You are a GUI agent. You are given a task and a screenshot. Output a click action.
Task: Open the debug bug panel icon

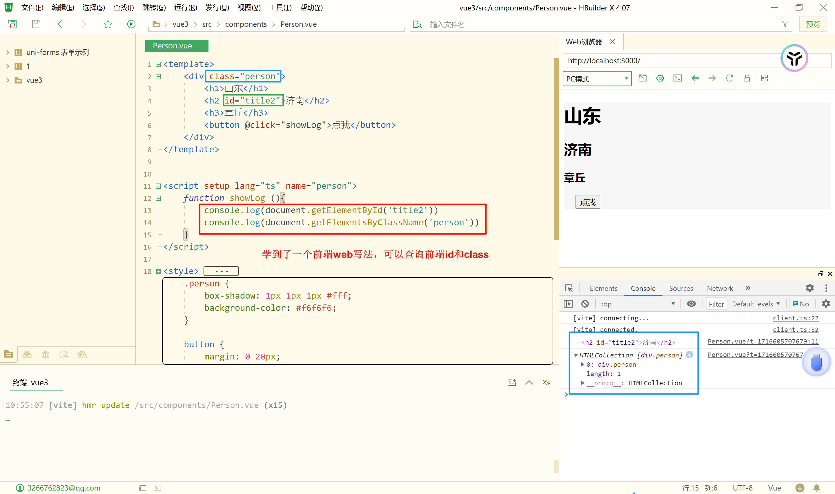point(45,355)
